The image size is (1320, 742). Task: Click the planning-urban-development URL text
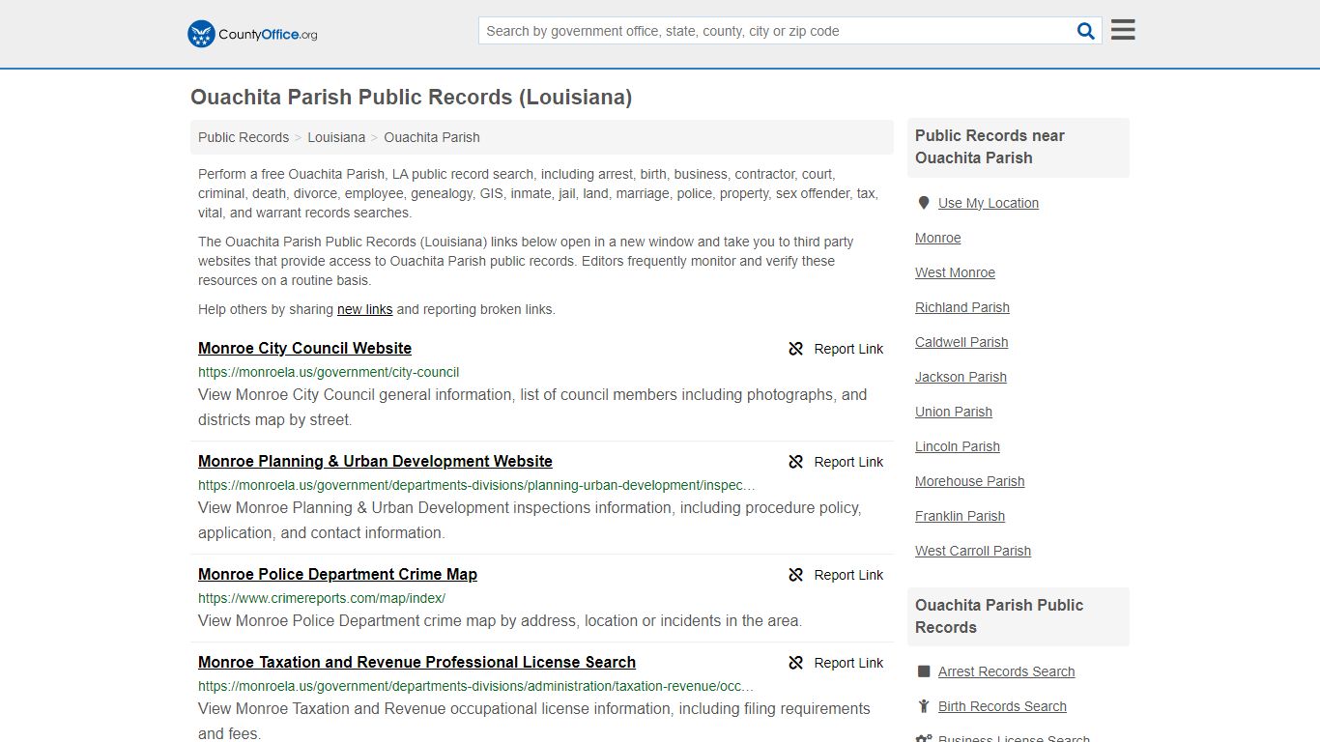(x=476, y=485)
